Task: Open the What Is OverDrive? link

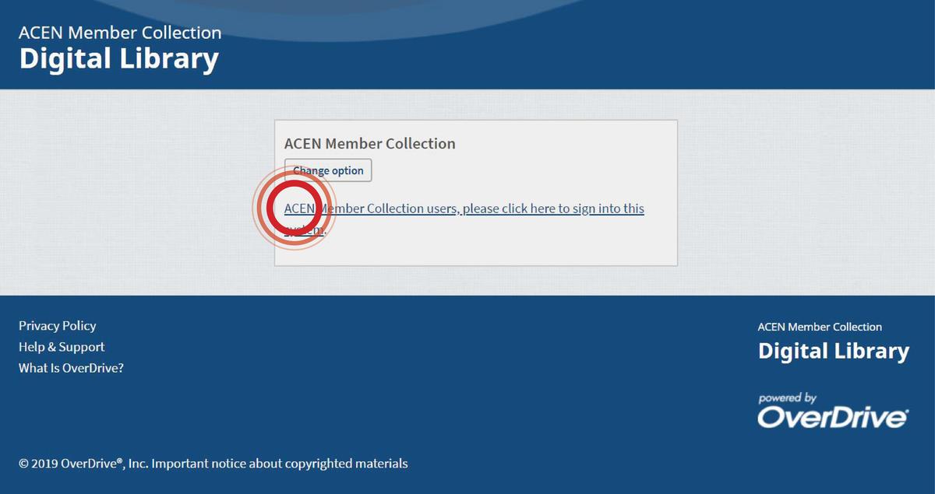Action: [71, 368]
